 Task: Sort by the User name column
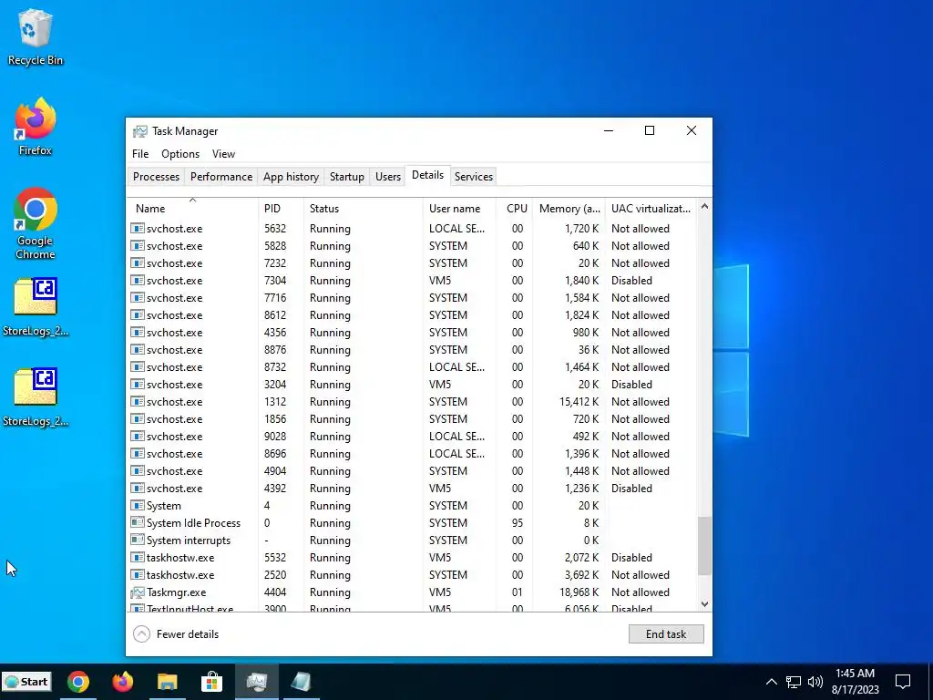pyautogui.click(x=459, y=209)
